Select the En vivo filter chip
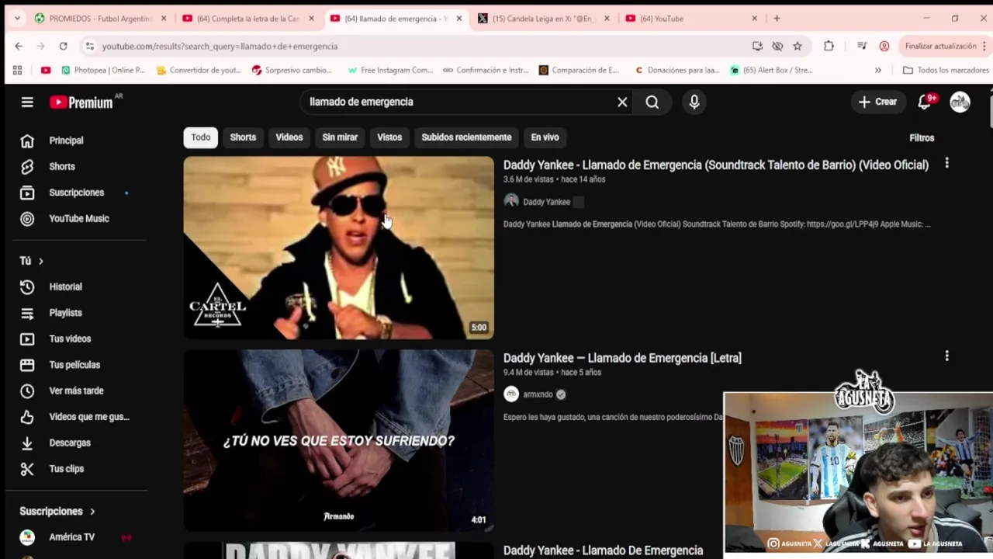 [x=545, y=137]
